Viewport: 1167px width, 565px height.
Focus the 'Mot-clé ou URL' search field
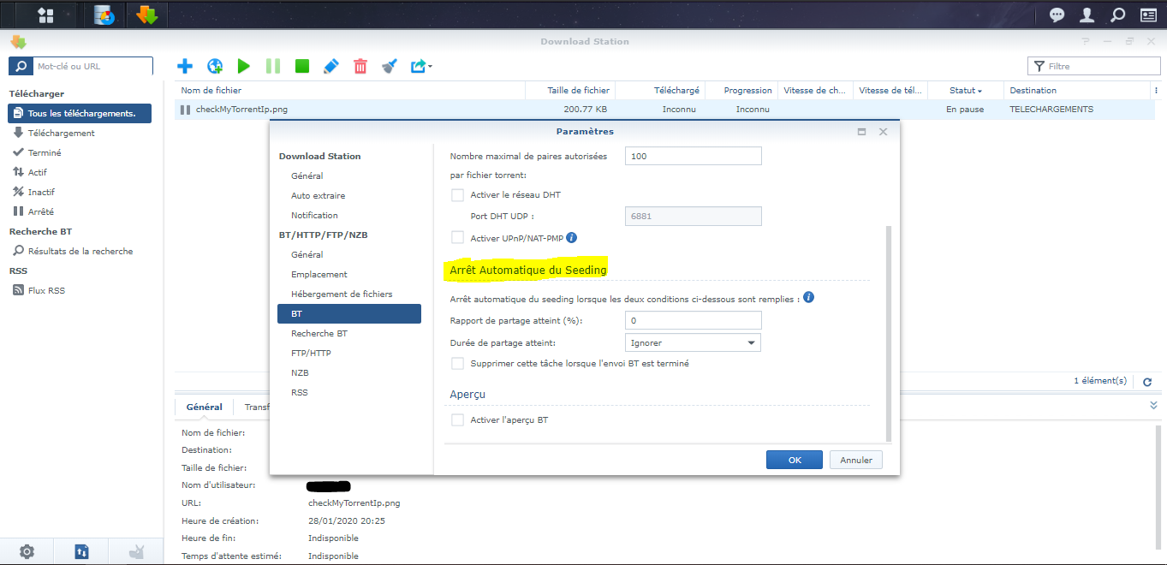92,66
